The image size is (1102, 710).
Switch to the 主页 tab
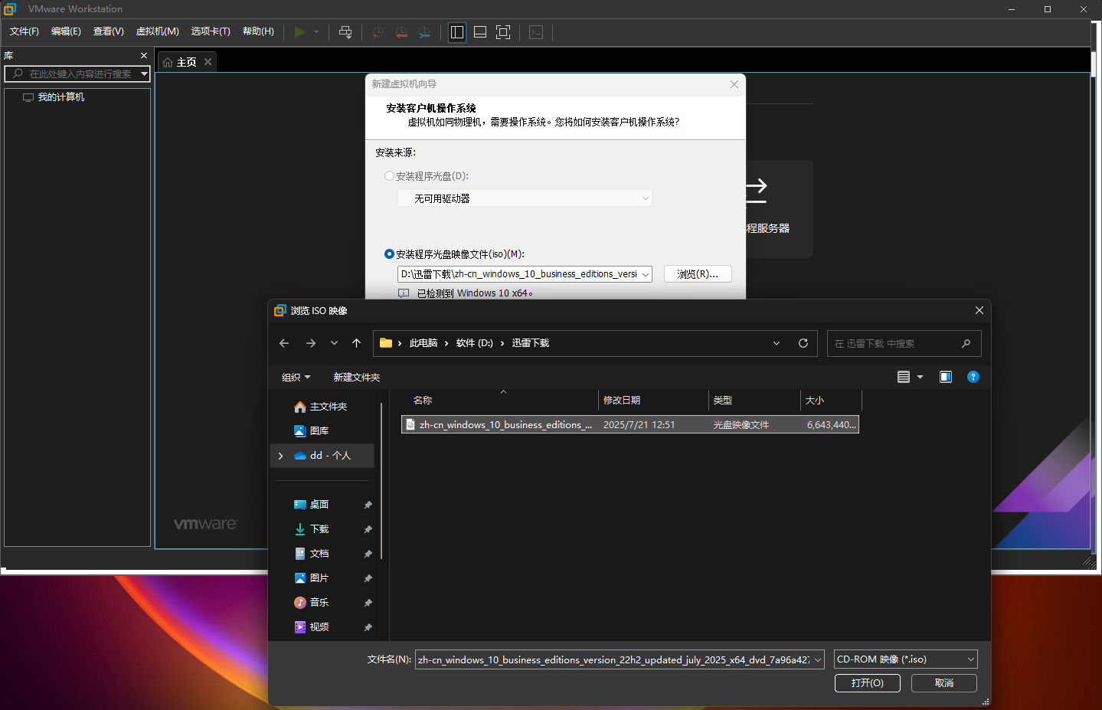186,62
